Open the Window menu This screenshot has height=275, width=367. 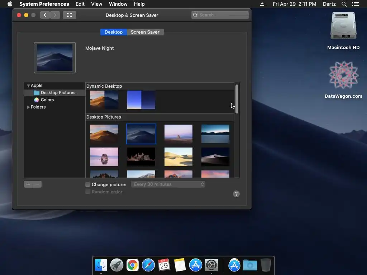pos(118,4)
